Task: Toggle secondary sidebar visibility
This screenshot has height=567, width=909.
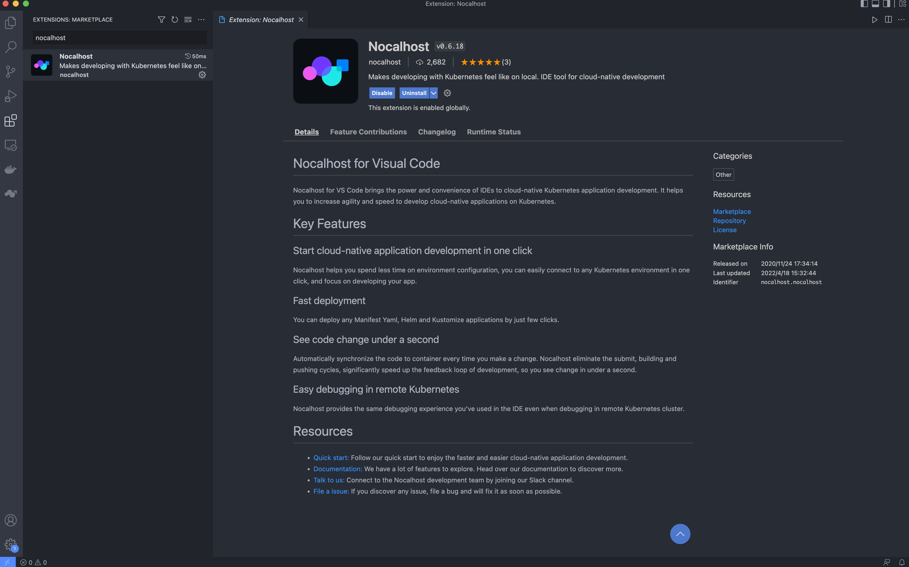Action: pos(886,4)
